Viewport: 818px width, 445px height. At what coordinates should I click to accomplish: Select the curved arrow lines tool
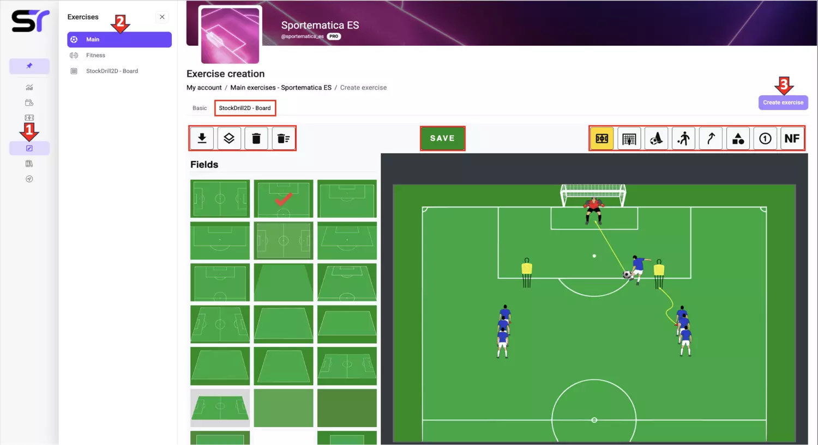tap(711, 138)
